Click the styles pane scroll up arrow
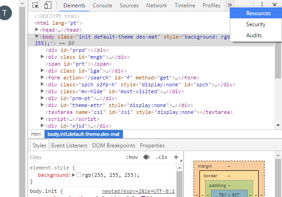Viewport: 282px width, 197px height. (179, 168)
